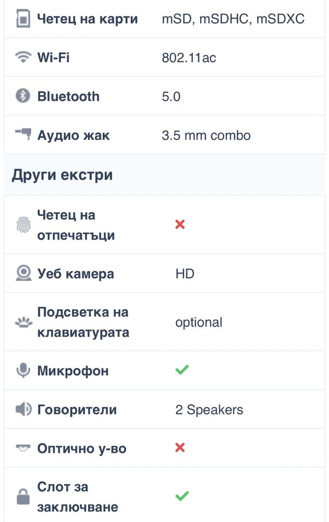Click the fingerprint reader icon
The image size is (329, 522).
pos(23,224)
